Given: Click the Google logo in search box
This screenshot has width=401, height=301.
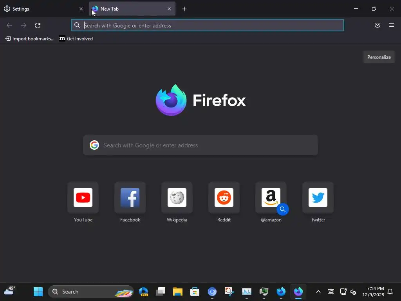Looking at the screenshot, I should (94, 145).
